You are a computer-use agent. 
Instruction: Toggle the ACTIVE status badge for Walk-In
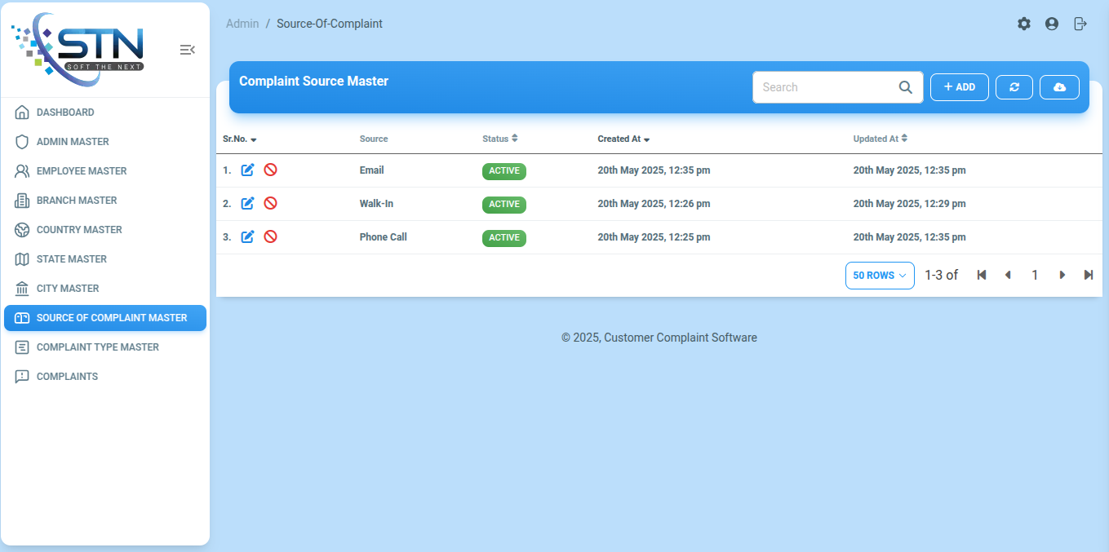pyautogui.click(x=503, y=205)
